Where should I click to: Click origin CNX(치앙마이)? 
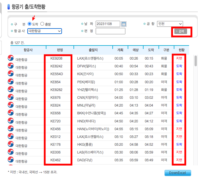pos(88,98)
